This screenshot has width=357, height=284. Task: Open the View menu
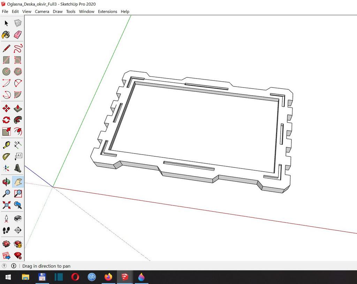point(26,12)
